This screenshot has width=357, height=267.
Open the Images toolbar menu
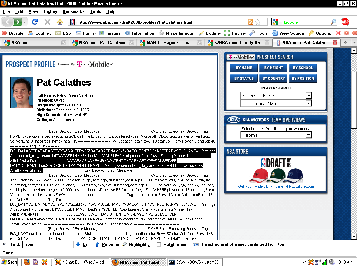coord(111,33)
